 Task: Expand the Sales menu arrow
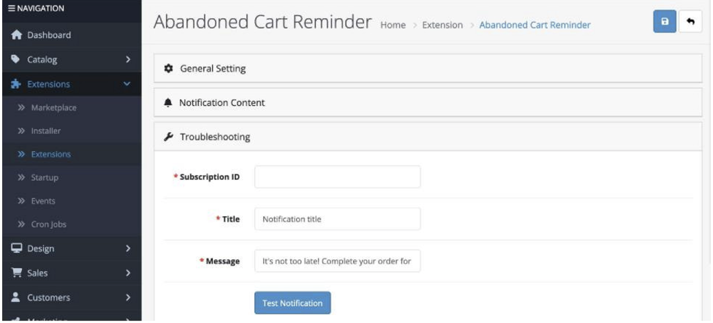(x=128, y=273)
